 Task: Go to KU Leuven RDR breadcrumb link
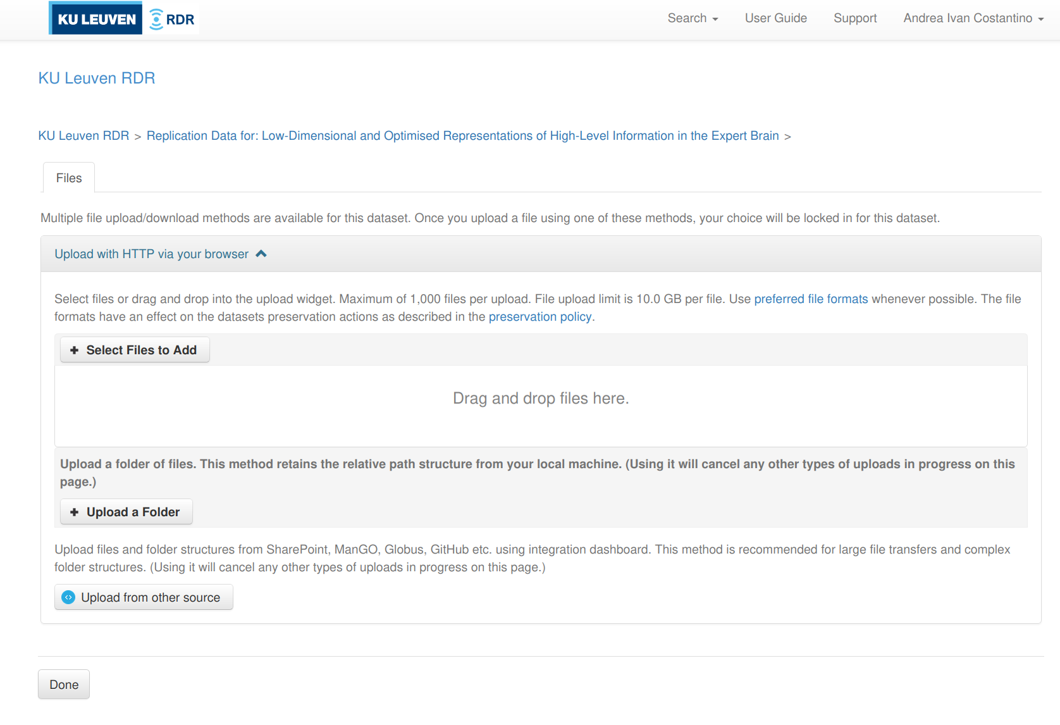pyautogui.click(x=83, y=136)
